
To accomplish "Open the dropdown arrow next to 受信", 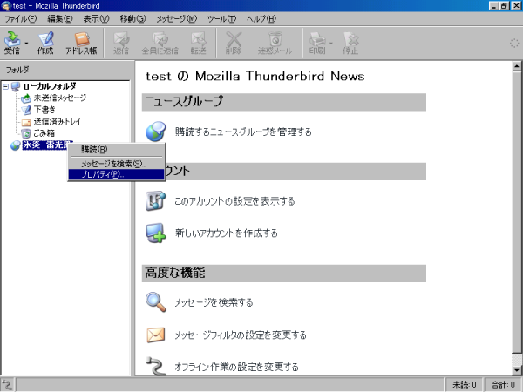I will 26,43.
